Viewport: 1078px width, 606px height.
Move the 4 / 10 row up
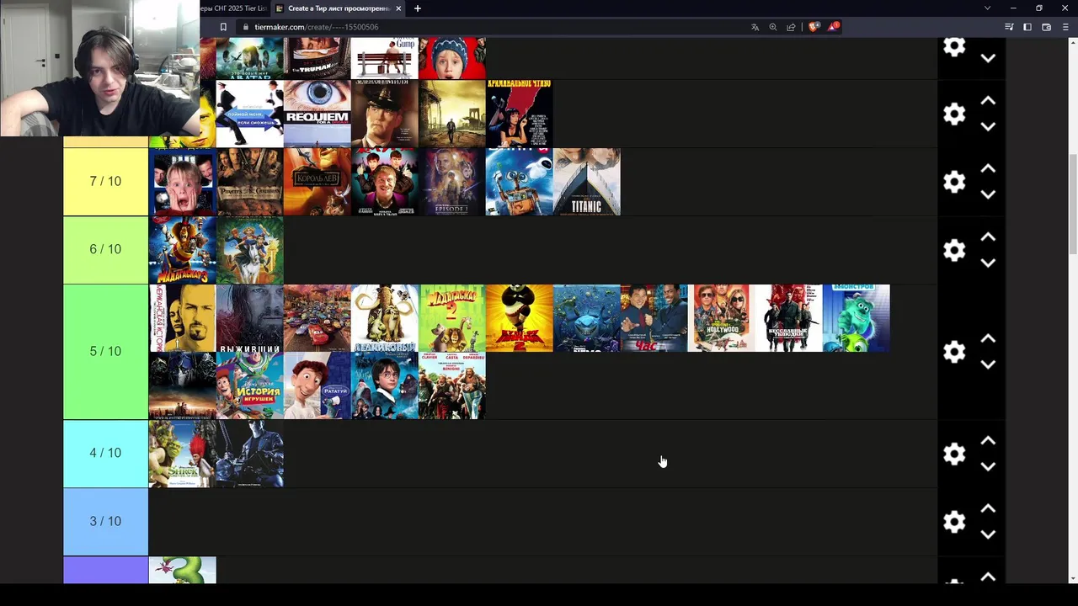coord(988,441)
